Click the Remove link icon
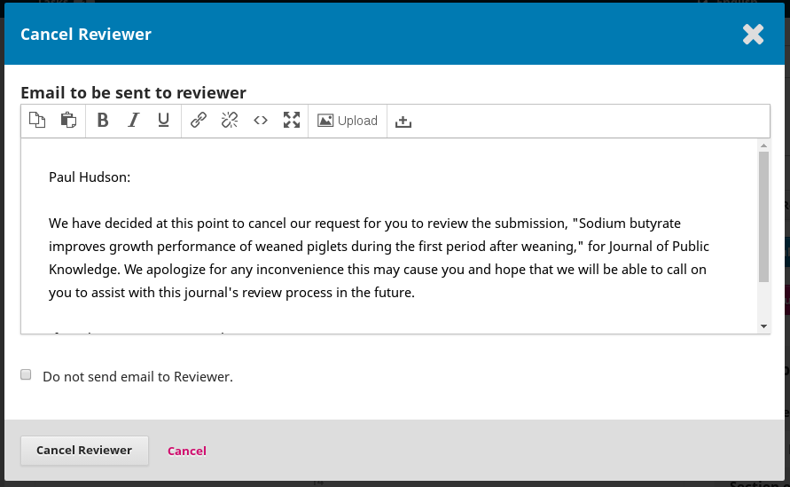Viewport: 790px width, 487px height. [x=230, y=121]
